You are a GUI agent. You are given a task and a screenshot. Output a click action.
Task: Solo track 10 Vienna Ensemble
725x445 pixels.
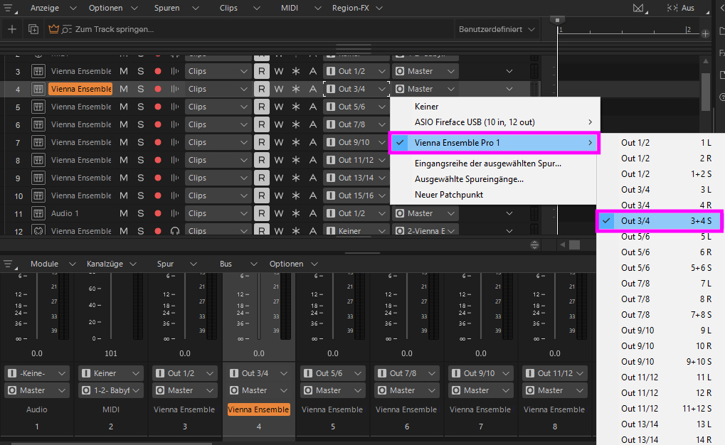pos(141,196)
